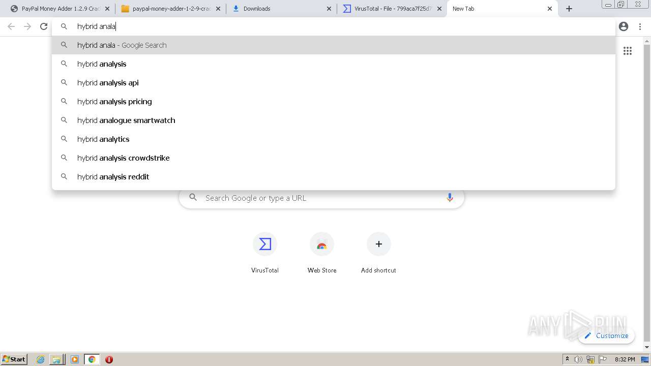Open a new tab with the plus button
Image resolution: width=651 pixels, height=366 pixels.
tap(569, 9)
